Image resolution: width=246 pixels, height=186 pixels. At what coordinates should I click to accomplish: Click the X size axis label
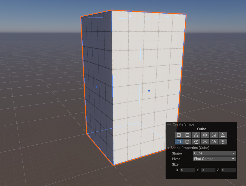(x=177, y=170)
